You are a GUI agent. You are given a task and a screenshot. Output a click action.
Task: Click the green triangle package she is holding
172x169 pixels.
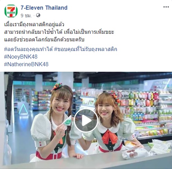68,121
